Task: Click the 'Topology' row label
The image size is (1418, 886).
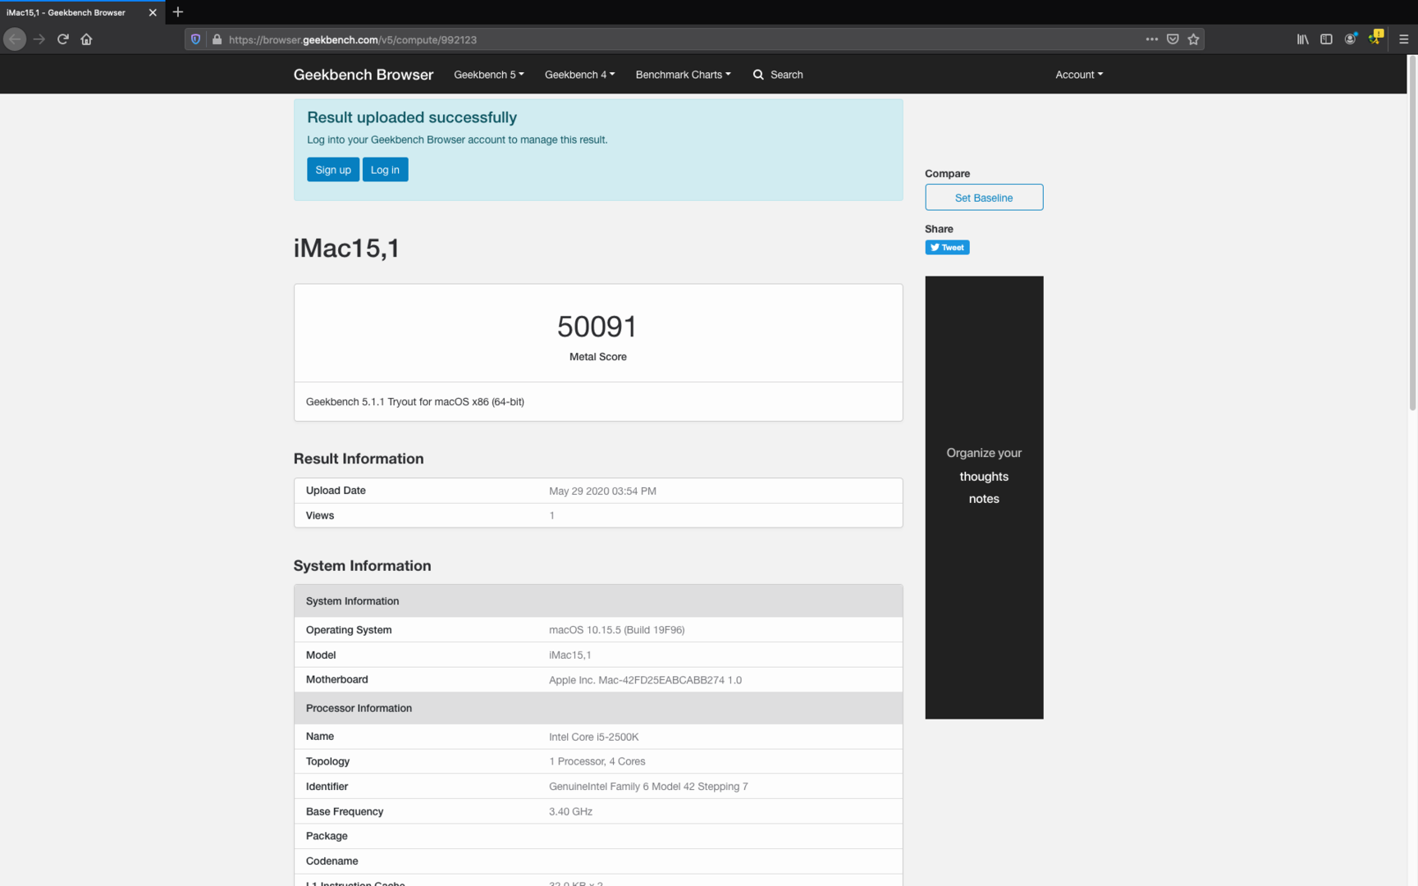Action: coord(327,761)
